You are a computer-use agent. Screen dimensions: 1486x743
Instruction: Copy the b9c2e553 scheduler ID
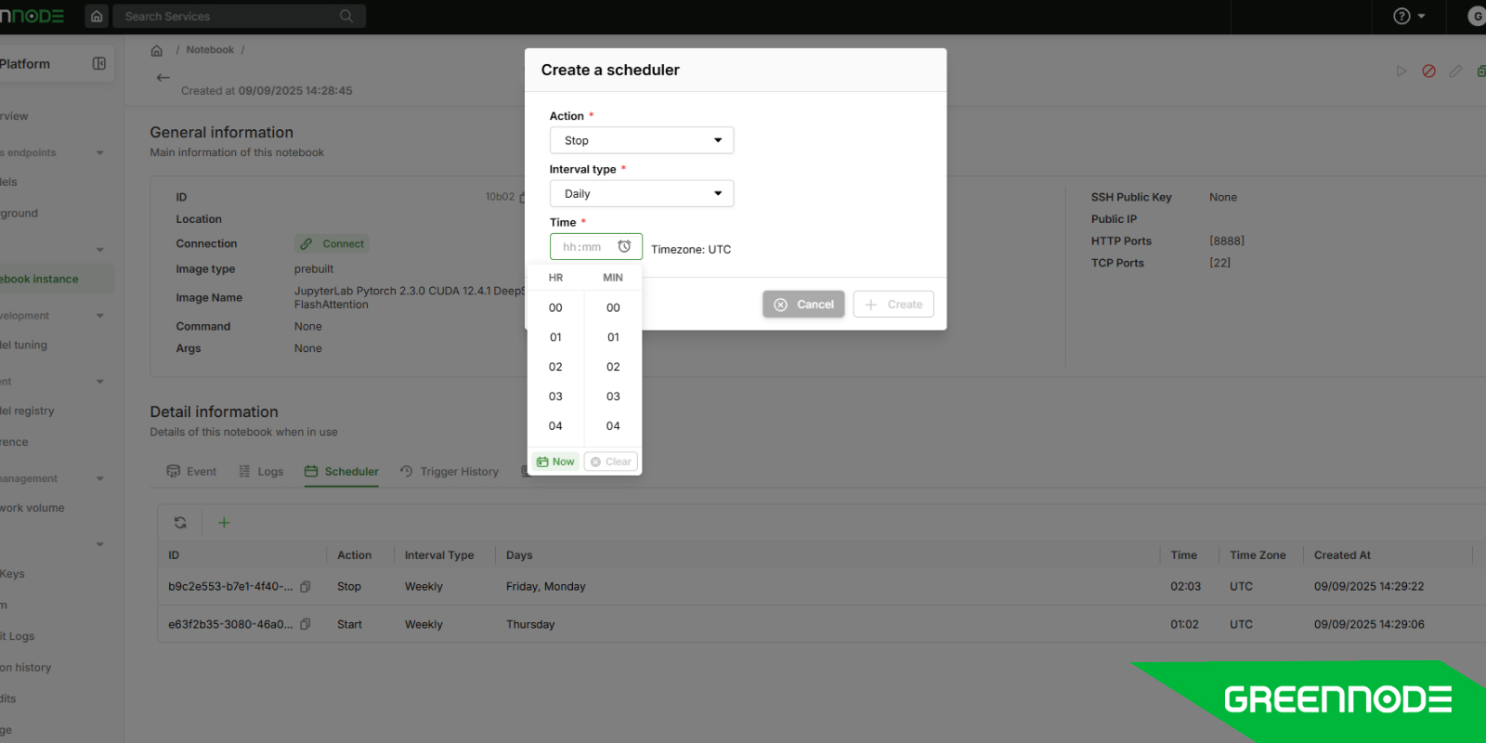[x=306, y=587]
